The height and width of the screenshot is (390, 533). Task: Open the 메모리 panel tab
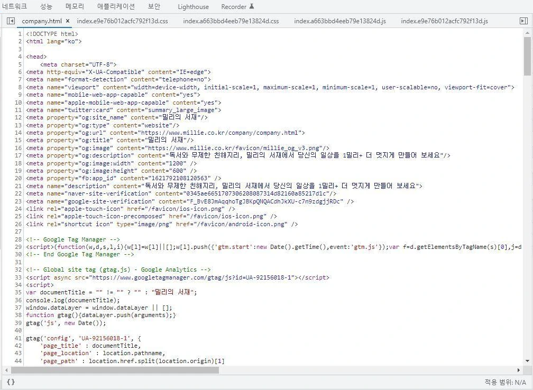point(75,6)
